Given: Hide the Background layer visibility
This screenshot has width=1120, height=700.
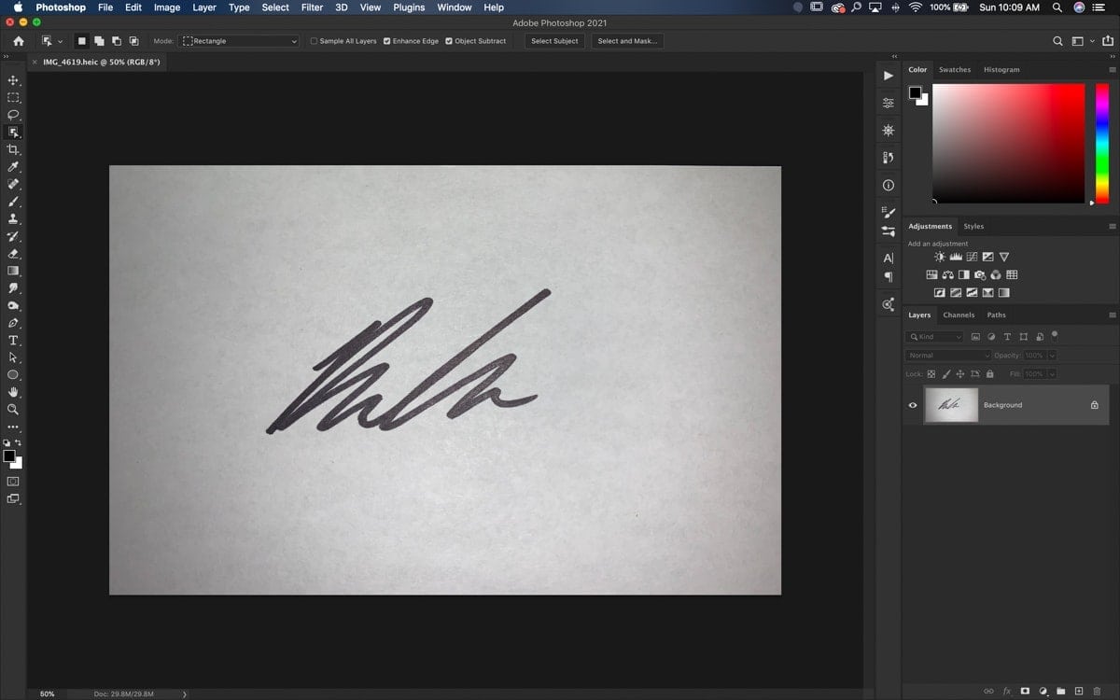Looking at the screenshot, I should click(913, 405).
